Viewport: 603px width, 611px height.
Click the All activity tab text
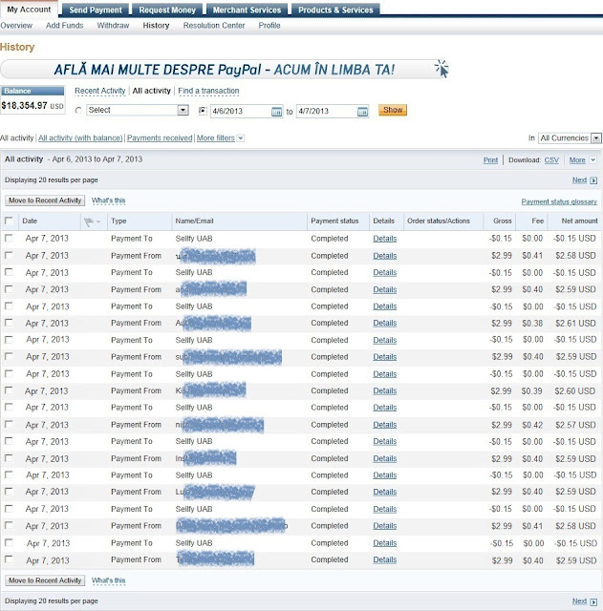click(152, 91)
